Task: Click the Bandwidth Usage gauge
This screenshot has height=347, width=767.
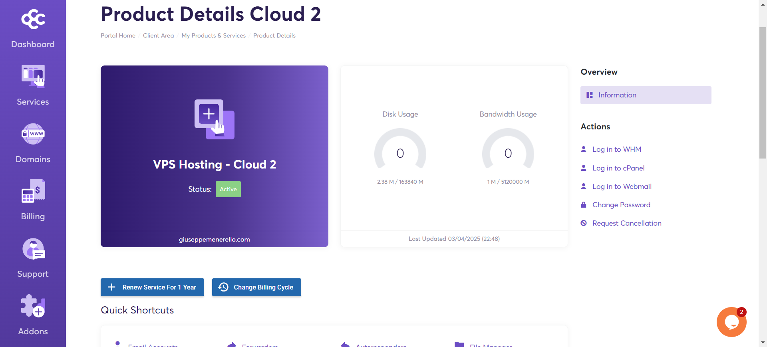Action: point(508,149)
